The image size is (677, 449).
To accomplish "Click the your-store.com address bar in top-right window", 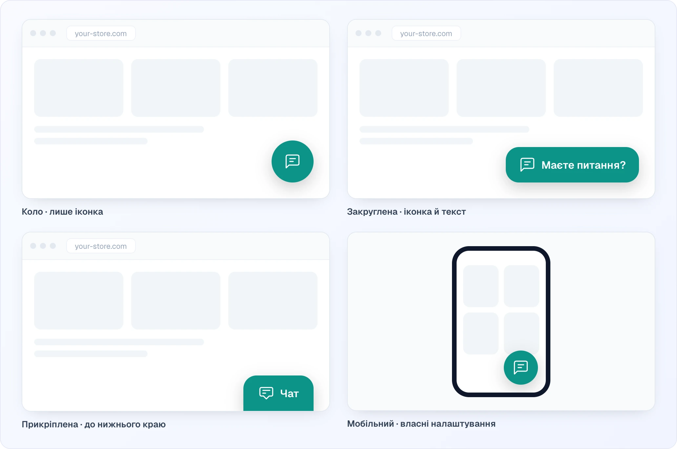I will [426, 33].
